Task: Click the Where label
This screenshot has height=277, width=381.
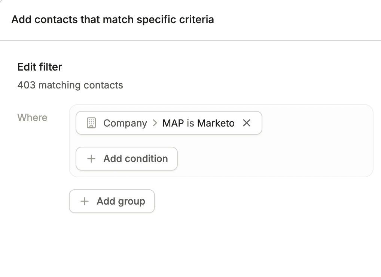Action: pyautogui.click(x=32, y=118)
